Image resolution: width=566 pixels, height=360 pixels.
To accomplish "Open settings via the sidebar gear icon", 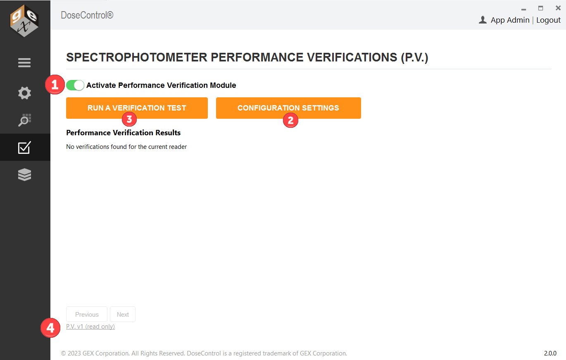I will (x=24, y=93).
